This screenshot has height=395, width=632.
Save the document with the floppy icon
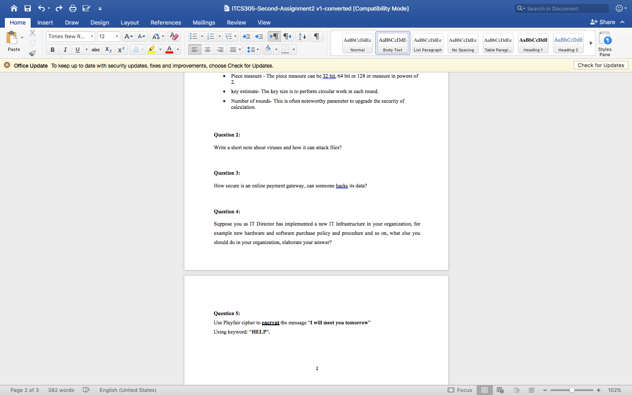[x=28, y=8]
